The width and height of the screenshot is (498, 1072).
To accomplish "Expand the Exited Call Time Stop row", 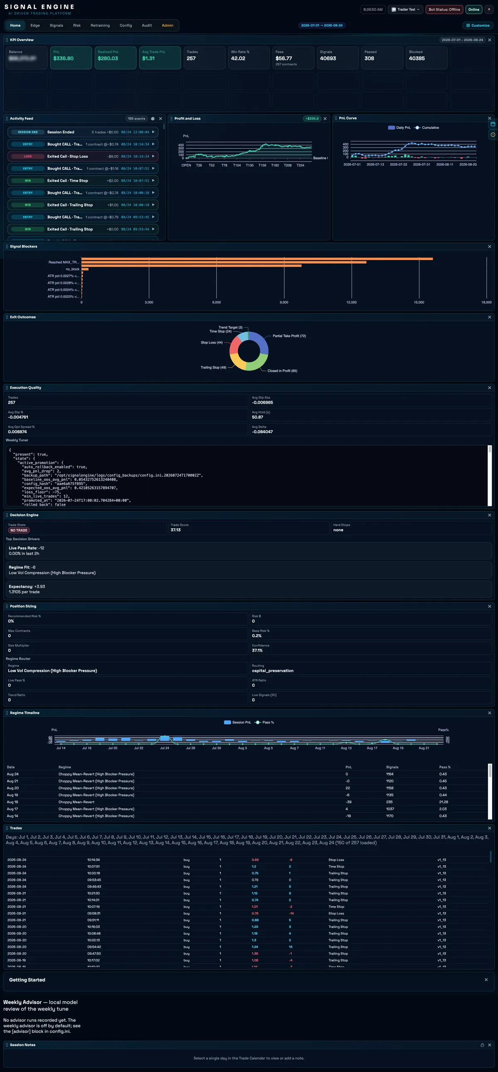I will [83, 181].
